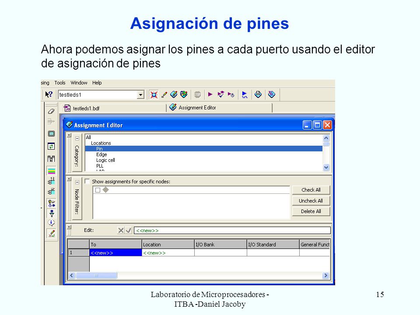Click the play icon with stopwatch

point(231,94)
